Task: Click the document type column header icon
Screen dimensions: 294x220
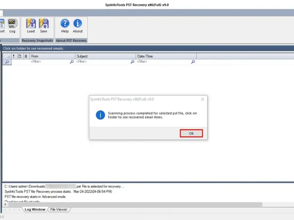Action: point(20,56)
